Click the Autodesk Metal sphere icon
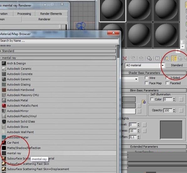The image size is (187, 173). coord(4,100)
